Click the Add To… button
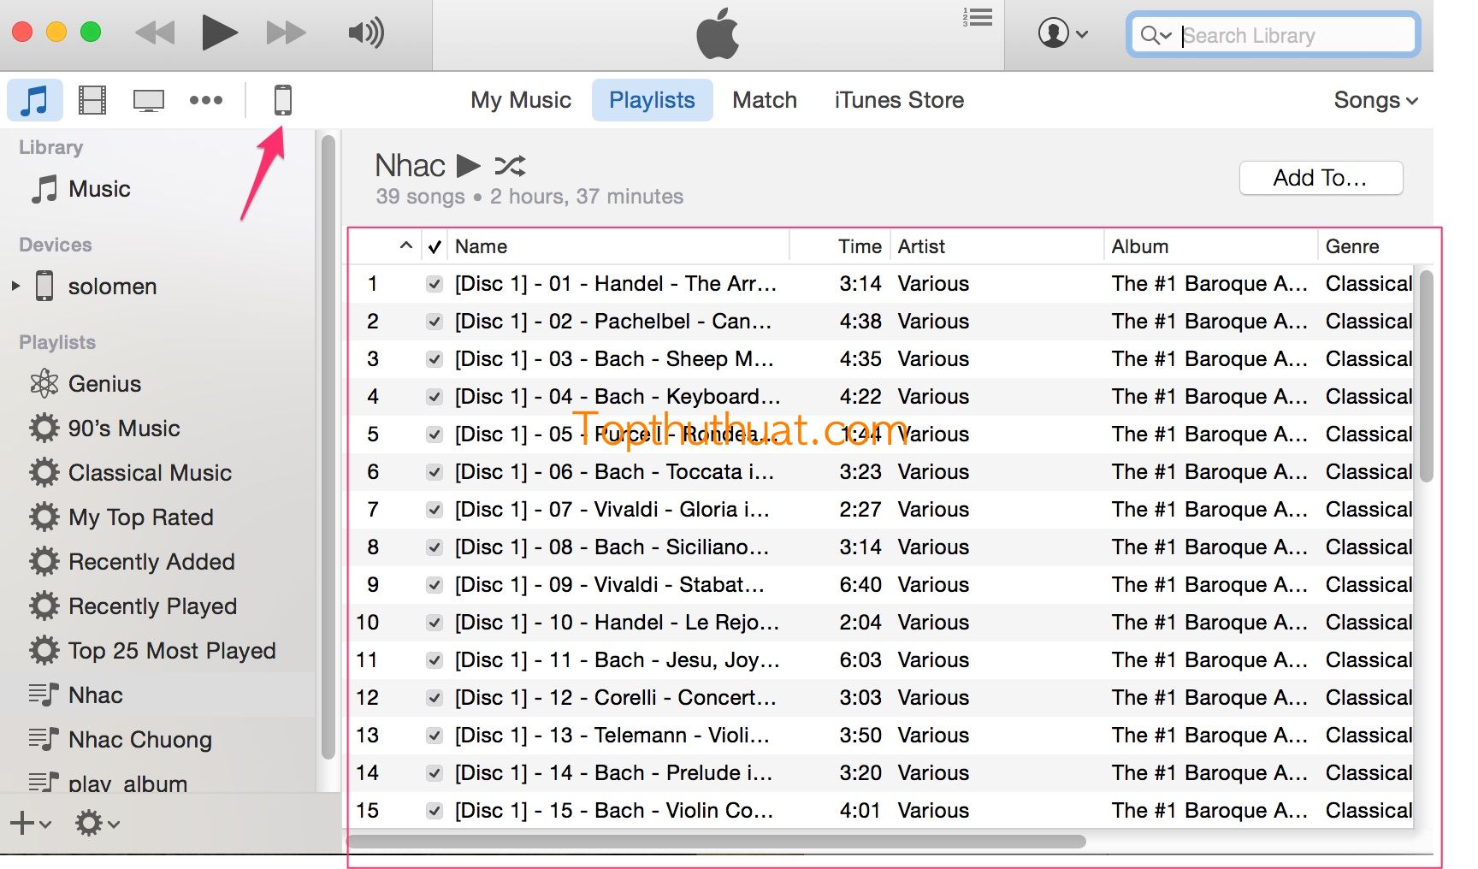This screenshot has height=869, width=1478. (1321, 178)
